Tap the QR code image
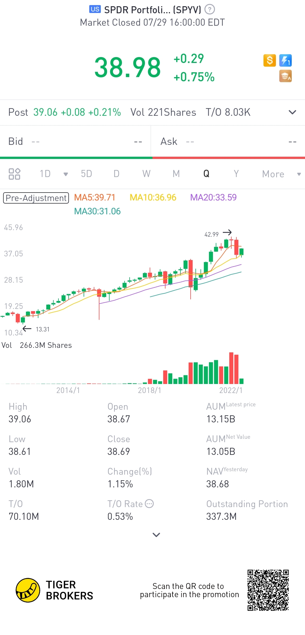This screenshot has width=305, height=635. pyautogui.click(x=268, y=590)
